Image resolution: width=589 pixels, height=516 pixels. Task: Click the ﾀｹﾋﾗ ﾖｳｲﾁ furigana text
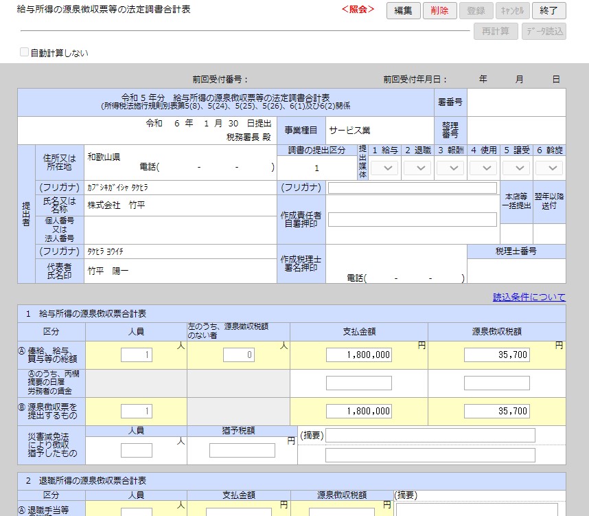click(x=105, y=251)
